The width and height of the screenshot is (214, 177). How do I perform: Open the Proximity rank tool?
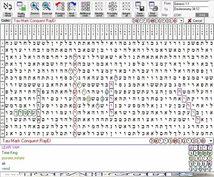(112, 6)
